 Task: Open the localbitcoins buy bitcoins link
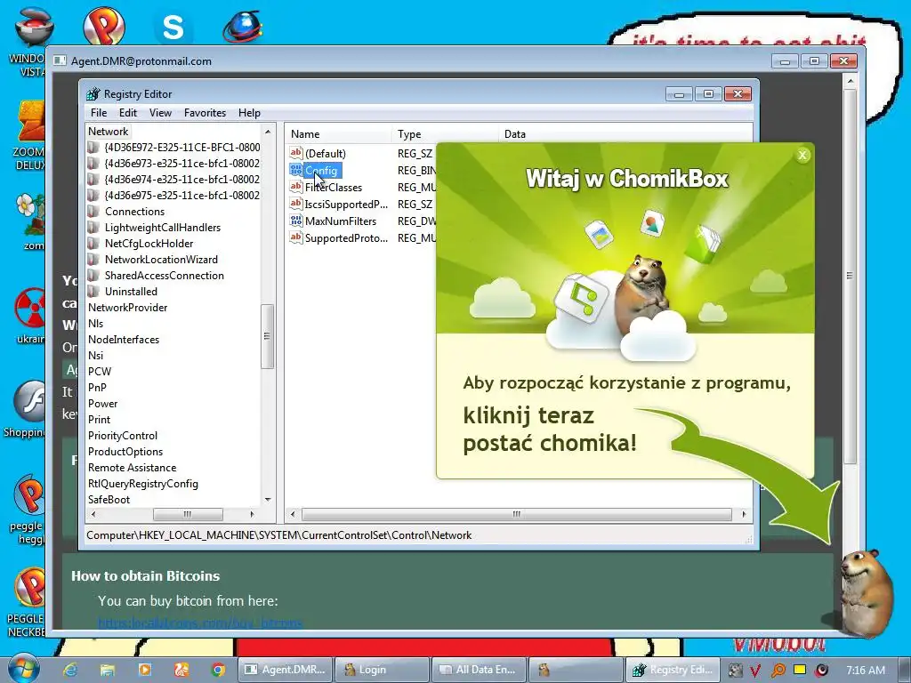coord(200,623)
